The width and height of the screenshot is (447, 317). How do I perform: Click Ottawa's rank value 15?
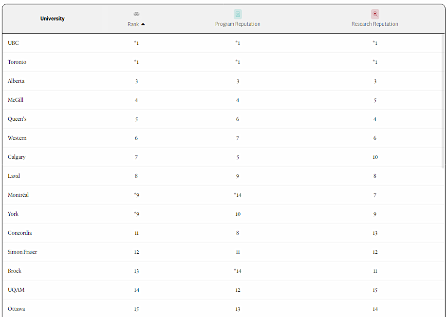click(136, 309)
